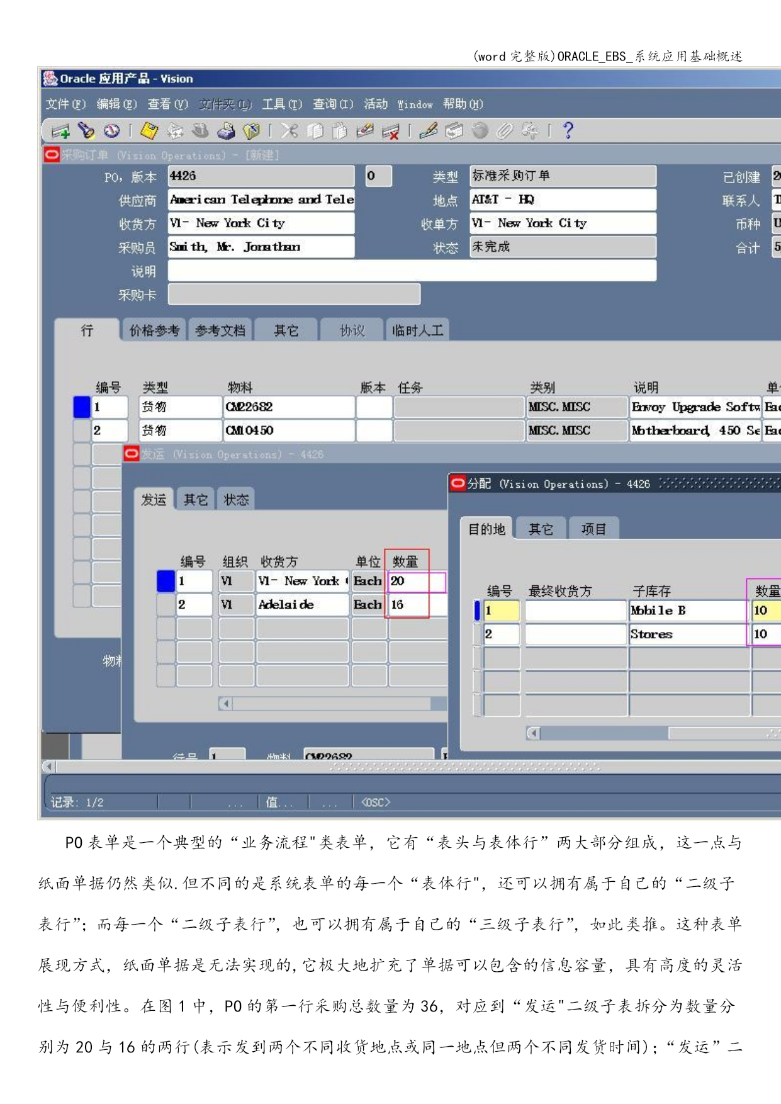The height and width of the screenshot is (1104, 781).
Task: Click the status bar text 记录: 1/2
Action: (77, 802)
